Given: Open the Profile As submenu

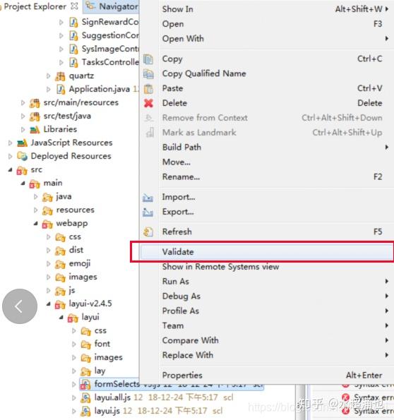Looking at the screenshot, I should 267,311.
